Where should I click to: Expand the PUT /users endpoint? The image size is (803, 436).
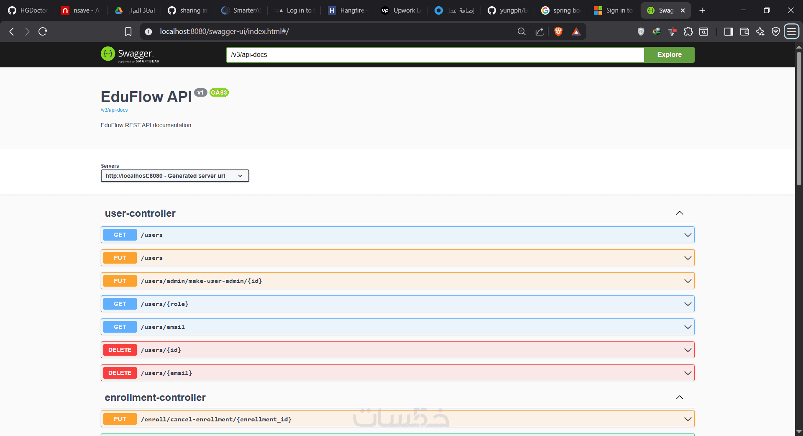(x=397, y=258)
